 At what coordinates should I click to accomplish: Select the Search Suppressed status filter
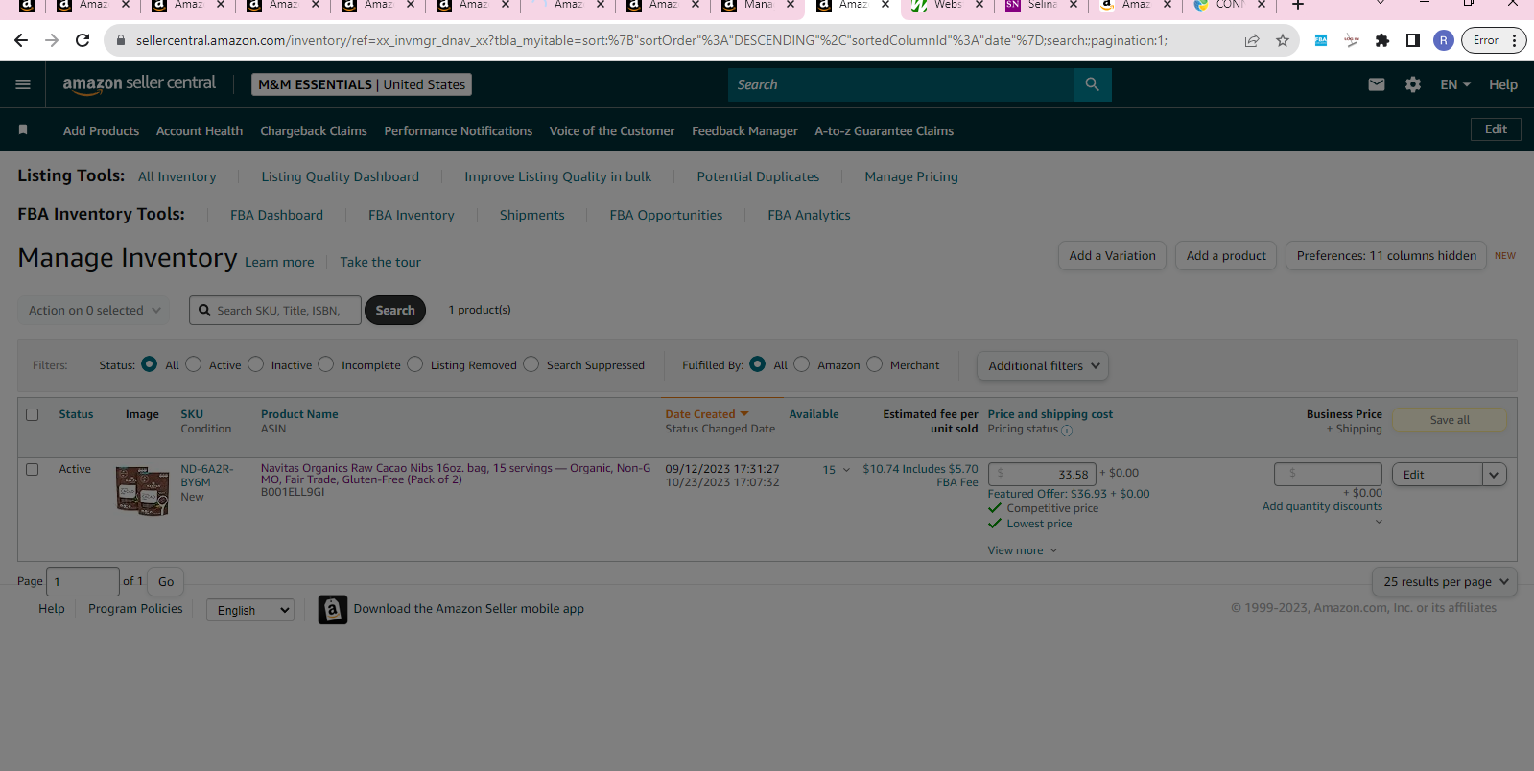531,364
